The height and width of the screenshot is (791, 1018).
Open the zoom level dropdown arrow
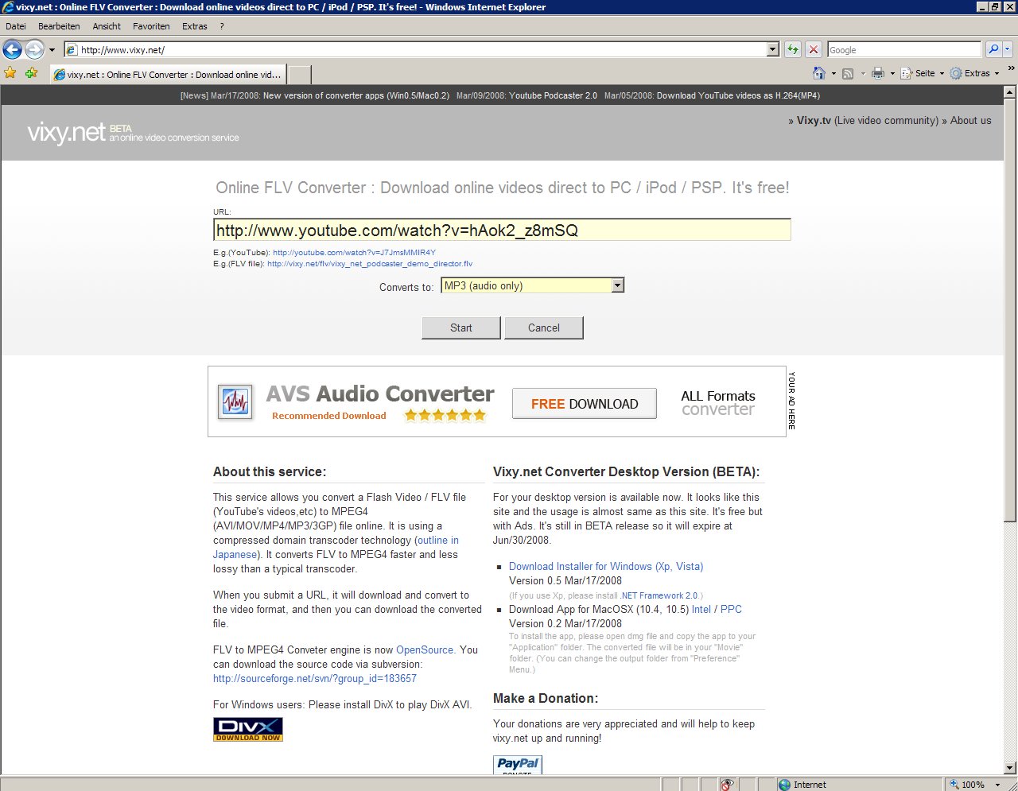click(x=997, y=785)
